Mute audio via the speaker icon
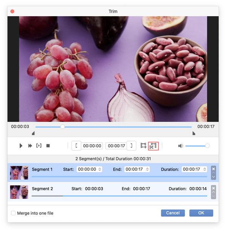The image size is (226, 231). click(181, 146)
